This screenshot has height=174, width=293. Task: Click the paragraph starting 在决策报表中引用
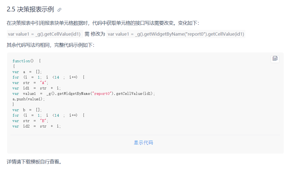click(103, 23)
